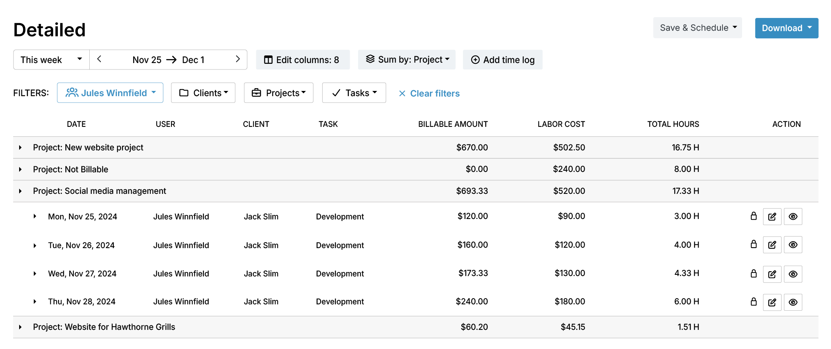Viewport: 831px width, 349px height.
Task: Click Jack Slim client in Nov 26 row
Action: (261, 245)
